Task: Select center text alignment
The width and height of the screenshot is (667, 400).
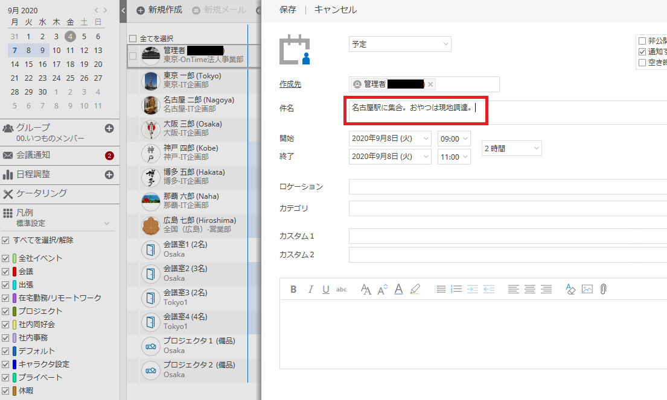Action: [x=530, y=289]
